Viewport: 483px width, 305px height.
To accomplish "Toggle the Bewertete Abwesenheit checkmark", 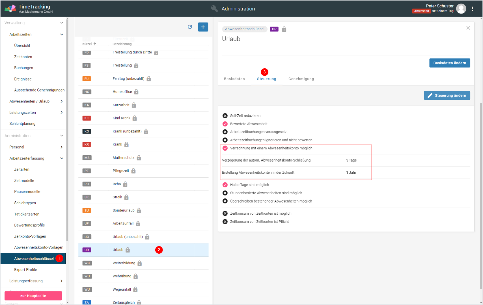I will 225,124.
